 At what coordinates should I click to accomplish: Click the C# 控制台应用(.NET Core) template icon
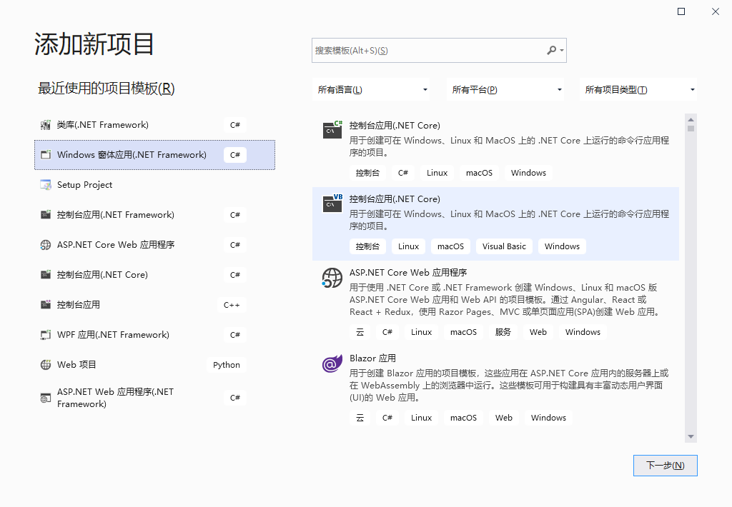tap(332, 130)
